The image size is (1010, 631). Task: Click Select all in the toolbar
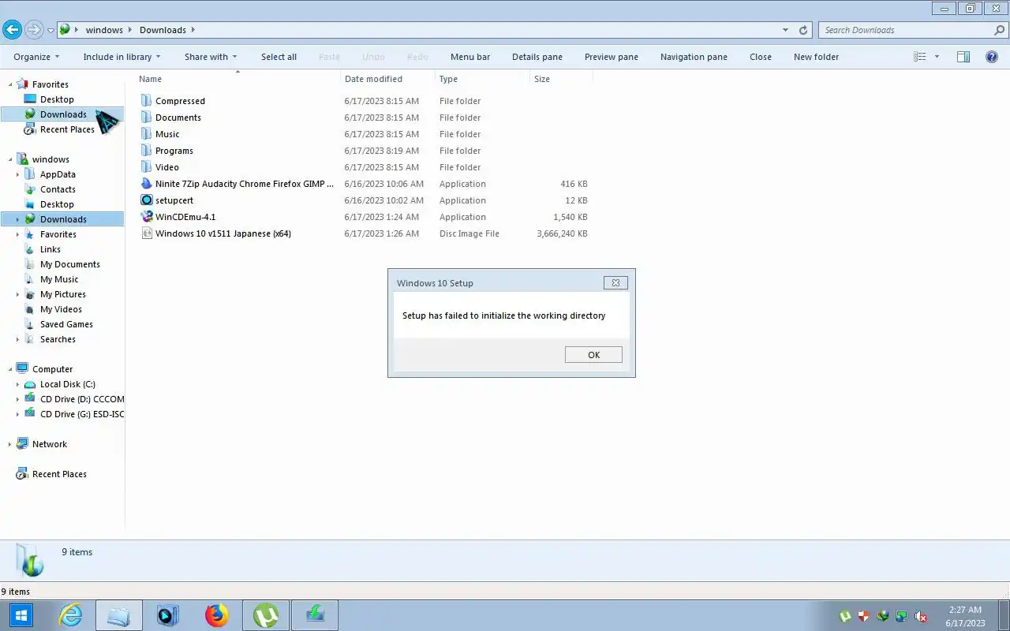point(279,57)
